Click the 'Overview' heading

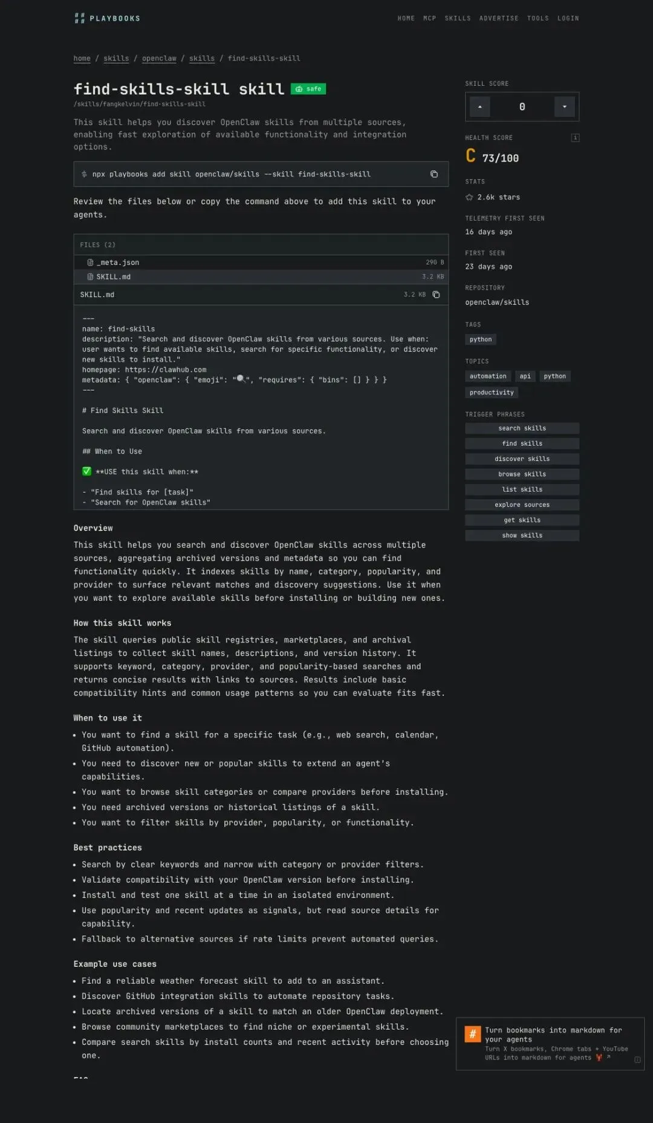[93, 528]
